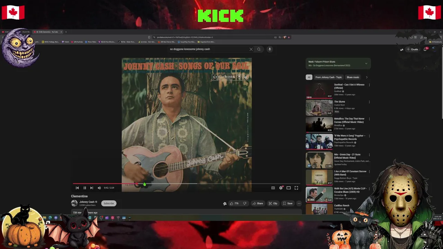Open options for the Psypher video

tap(369, 136)
